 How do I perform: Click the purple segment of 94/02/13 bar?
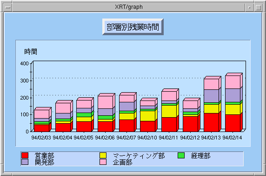tap(212, 96)
